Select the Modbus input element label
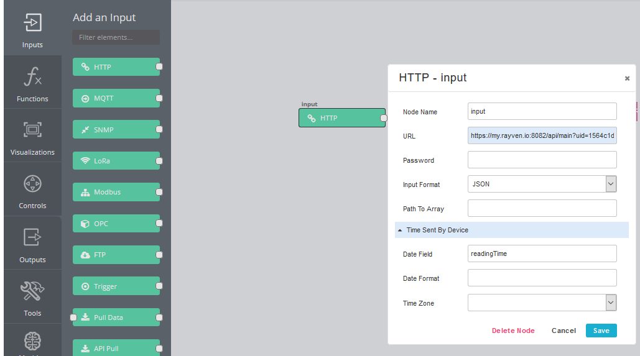Screen dimensions: 640x356 pyautogui.click(x=108, y=192)
